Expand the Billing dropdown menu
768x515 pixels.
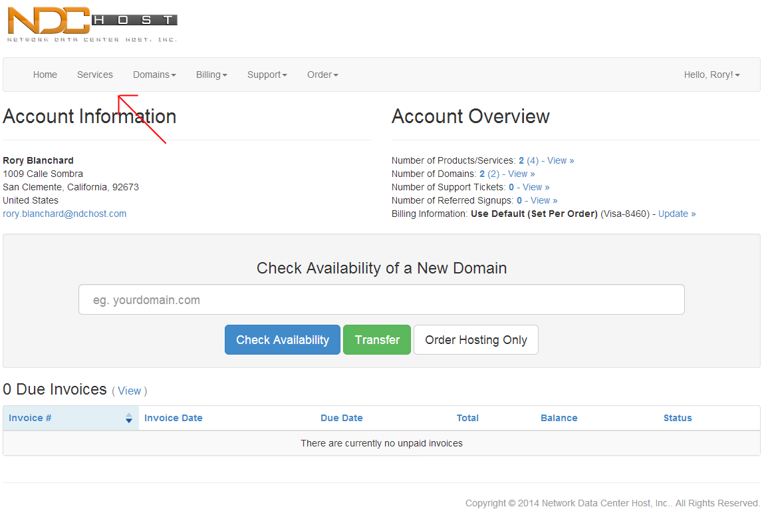tap(211, 75)
